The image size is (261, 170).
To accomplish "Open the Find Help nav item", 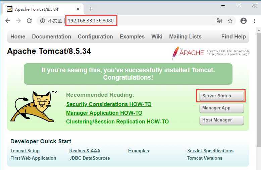I will pyautogui.click(x=233, y=36).
